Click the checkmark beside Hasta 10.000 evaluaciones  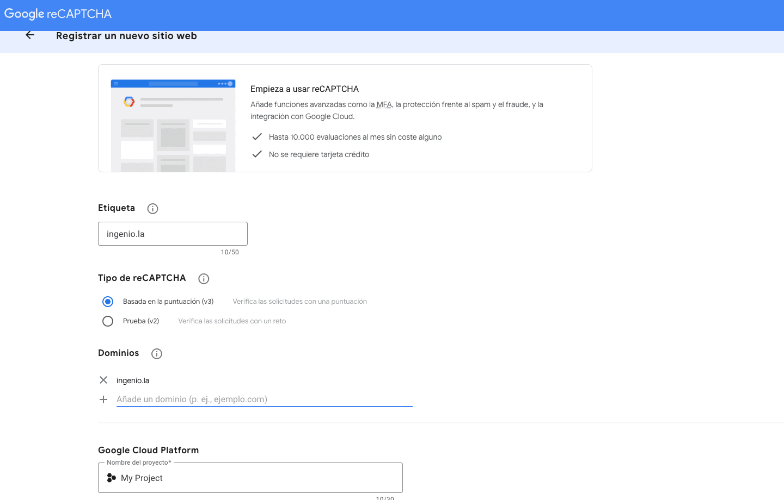(x=257, y=137)
